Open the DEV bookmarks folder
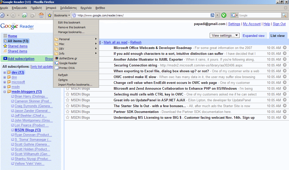Image resolution: width=289 pixels, height=170 pixels. click(x=76, y=49)
